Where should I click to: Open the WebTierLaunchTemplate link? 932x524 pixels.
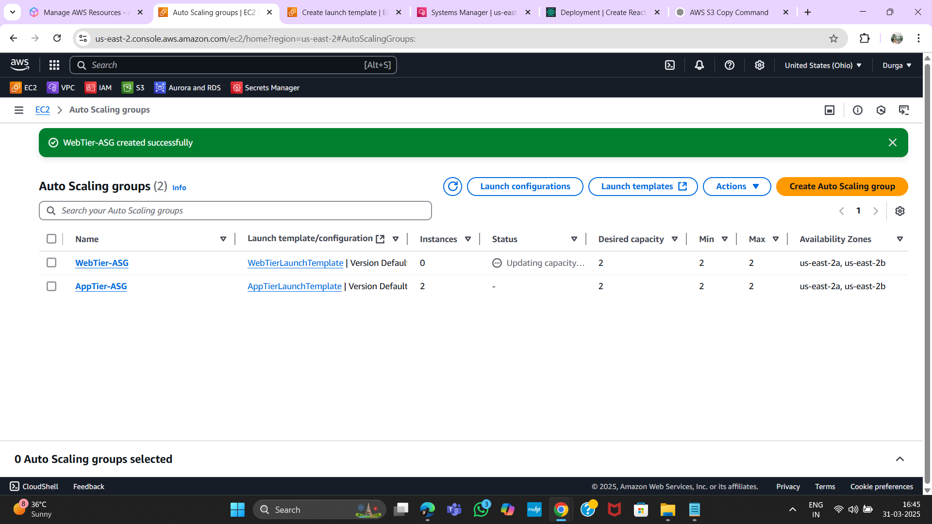pyautogui.click(x=295, y=263)
